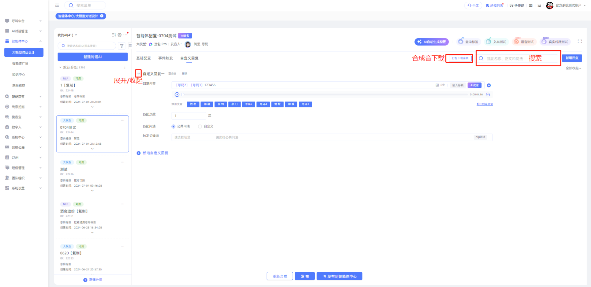Select 公共问法 radio option
Image resolution: width=591 pixels, height=287 pixels.
click(x=174, y=127)
